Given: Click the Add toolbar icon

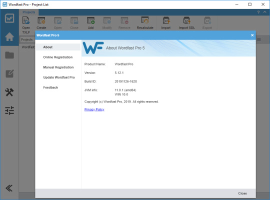Looking at the screenshot, I should point(90,23).
